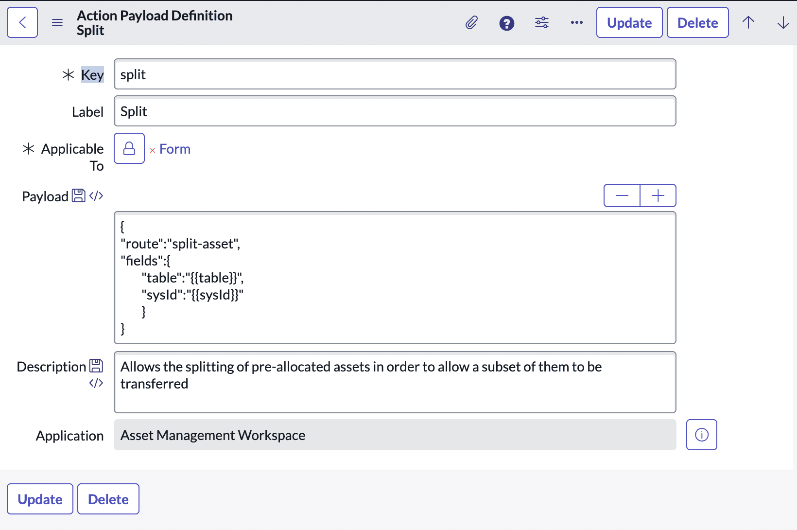Screen dimensions: 797x530
Task: Enlarge the Payload field with plus button
Action: (658, 195)
